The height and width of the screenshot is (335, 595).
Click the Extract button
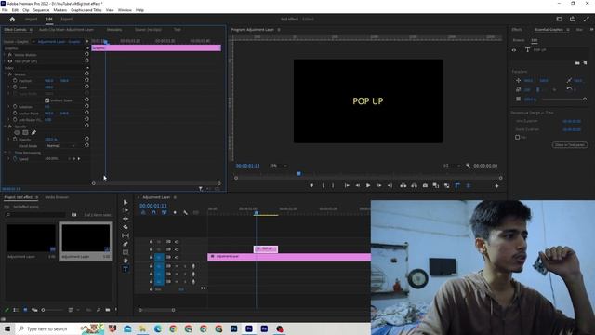click(x=414, y=185)
